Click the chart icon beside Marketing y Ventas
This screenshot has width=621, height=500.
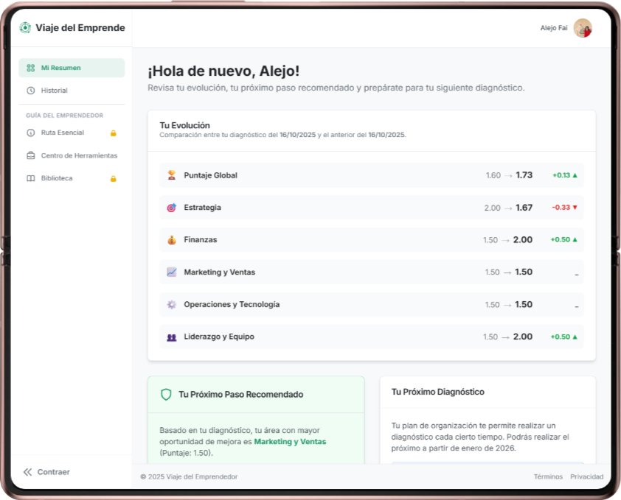coord(169,272)
